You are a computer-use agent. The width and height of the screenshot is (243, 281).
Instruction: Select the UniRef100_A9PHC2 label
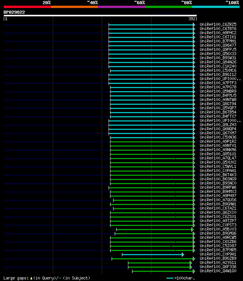coord(218,33)
